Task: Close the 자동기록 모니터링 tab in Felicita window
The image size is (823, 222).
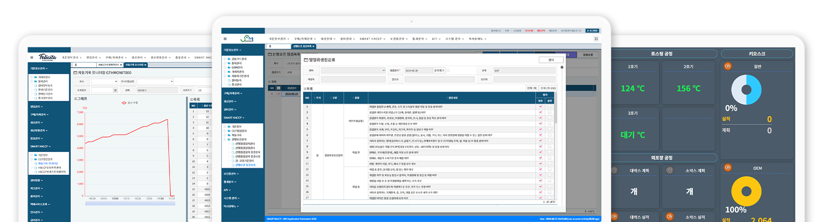Action: tap(145, 65)
